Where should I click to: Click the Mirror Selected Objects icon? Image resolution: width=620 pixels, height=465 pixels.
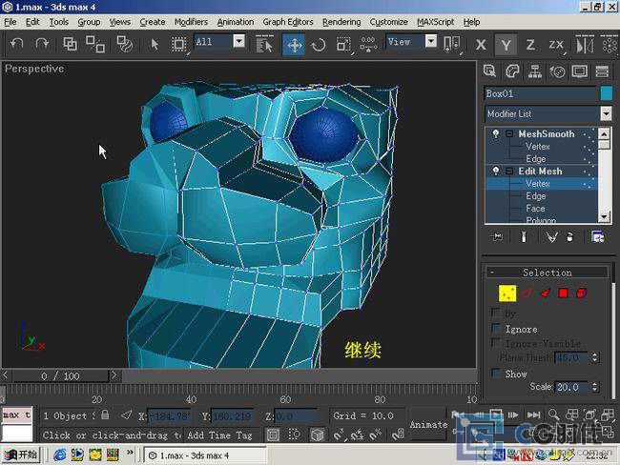pos(584,45)
